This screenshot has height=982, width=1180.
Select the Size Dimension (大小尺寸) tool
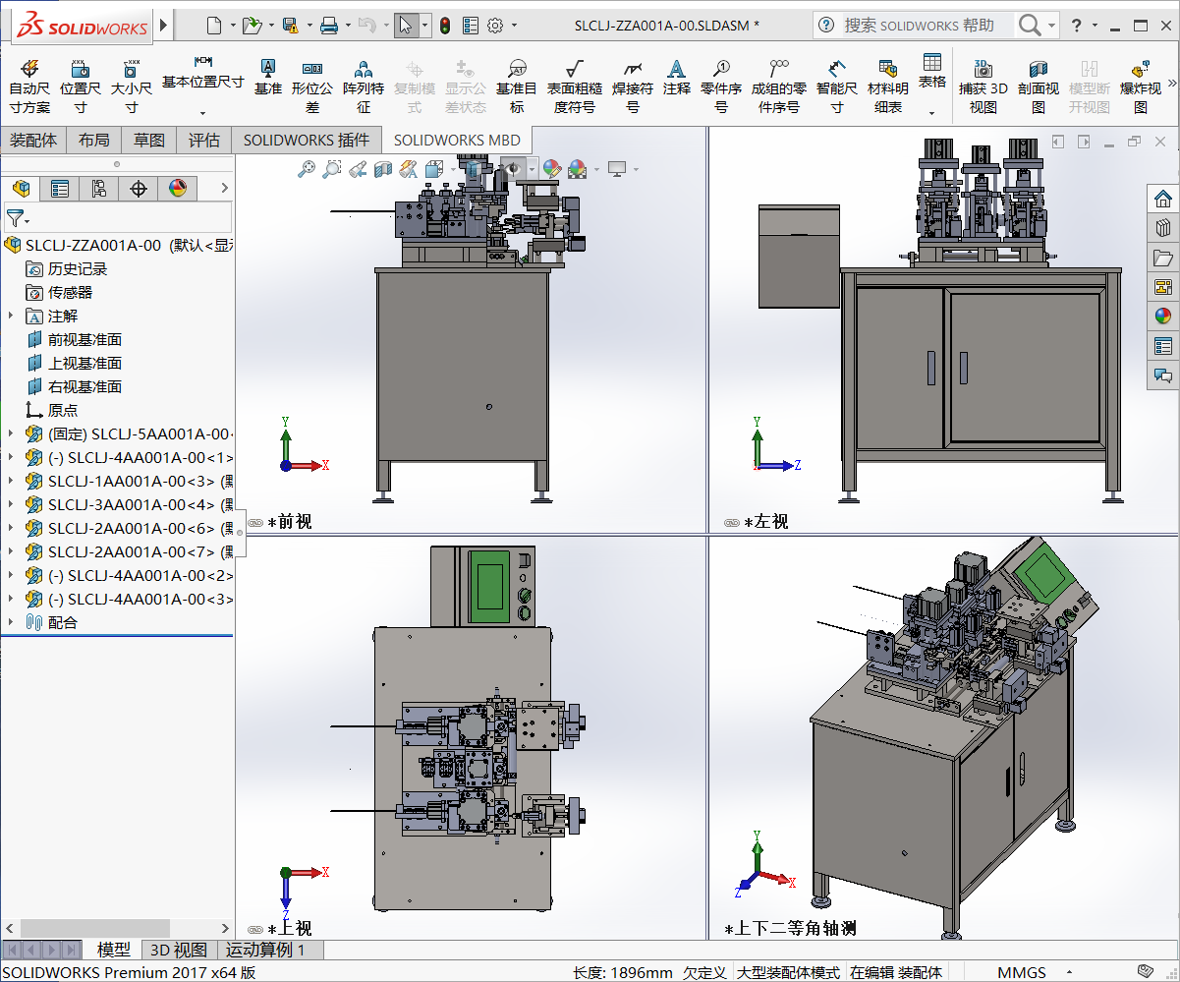click(131, 86)
